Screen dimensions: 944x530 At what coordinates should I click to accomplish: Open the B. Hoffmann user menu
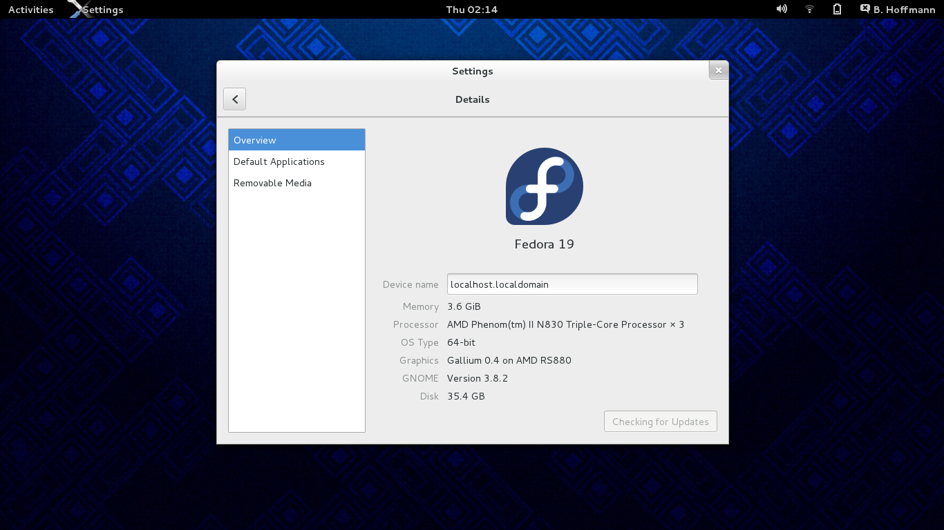(x=898, y=9)
